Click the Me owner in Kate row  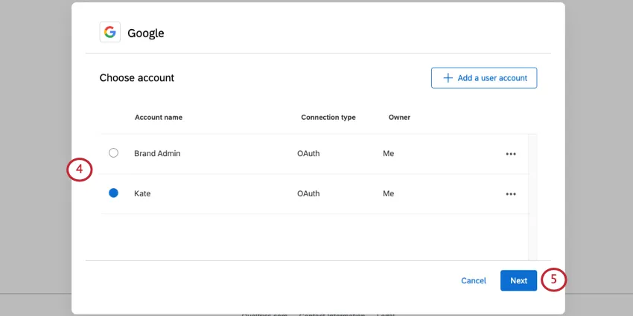(388, 194)
